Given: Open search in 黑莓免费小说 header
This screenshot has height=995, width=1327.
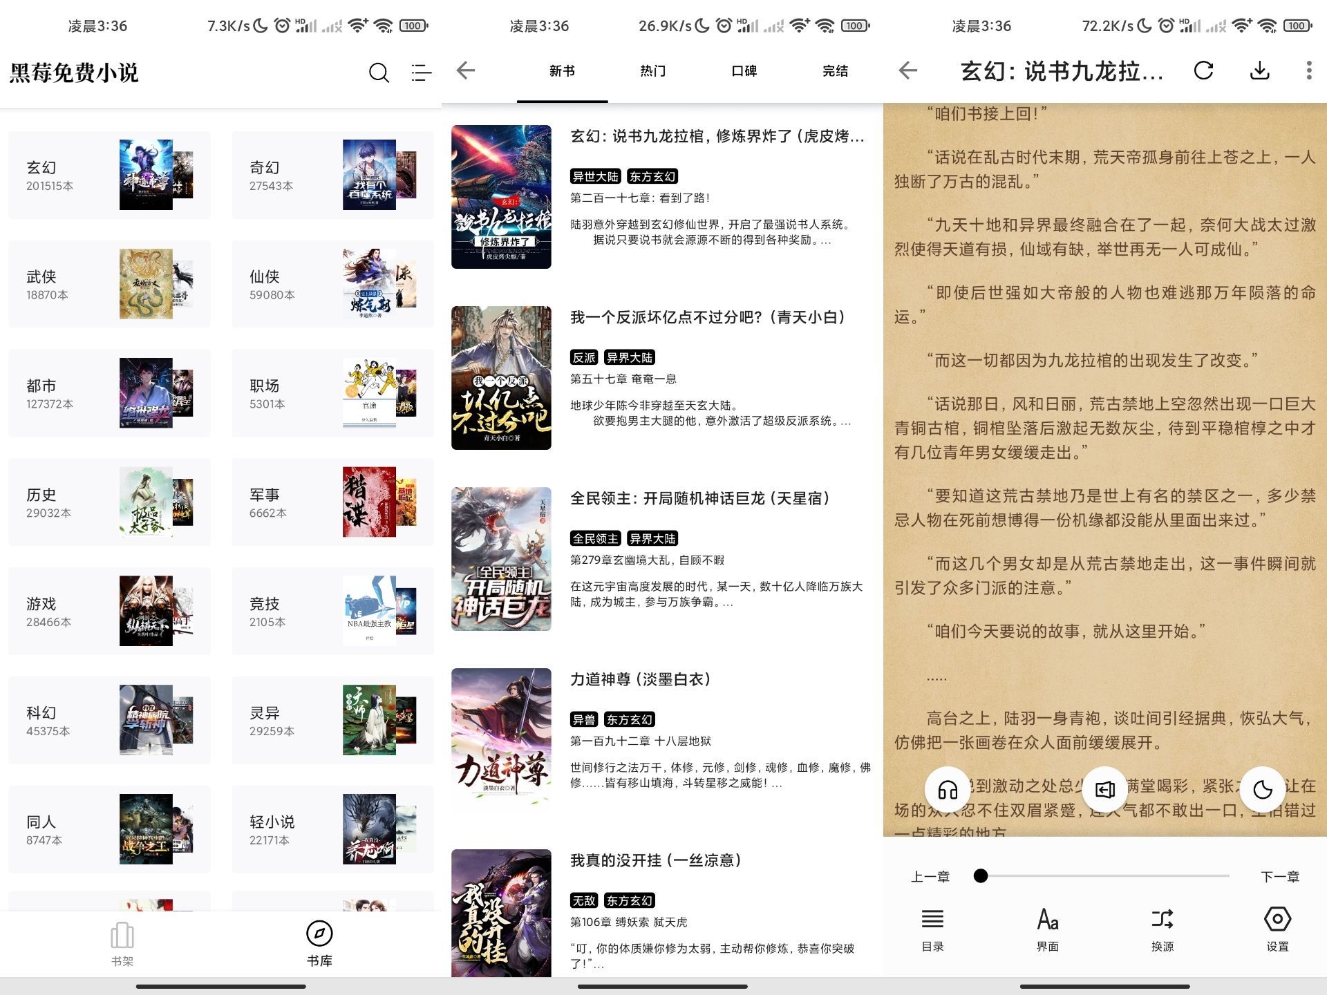Looking at the screenshot, I should pos(379,72).
